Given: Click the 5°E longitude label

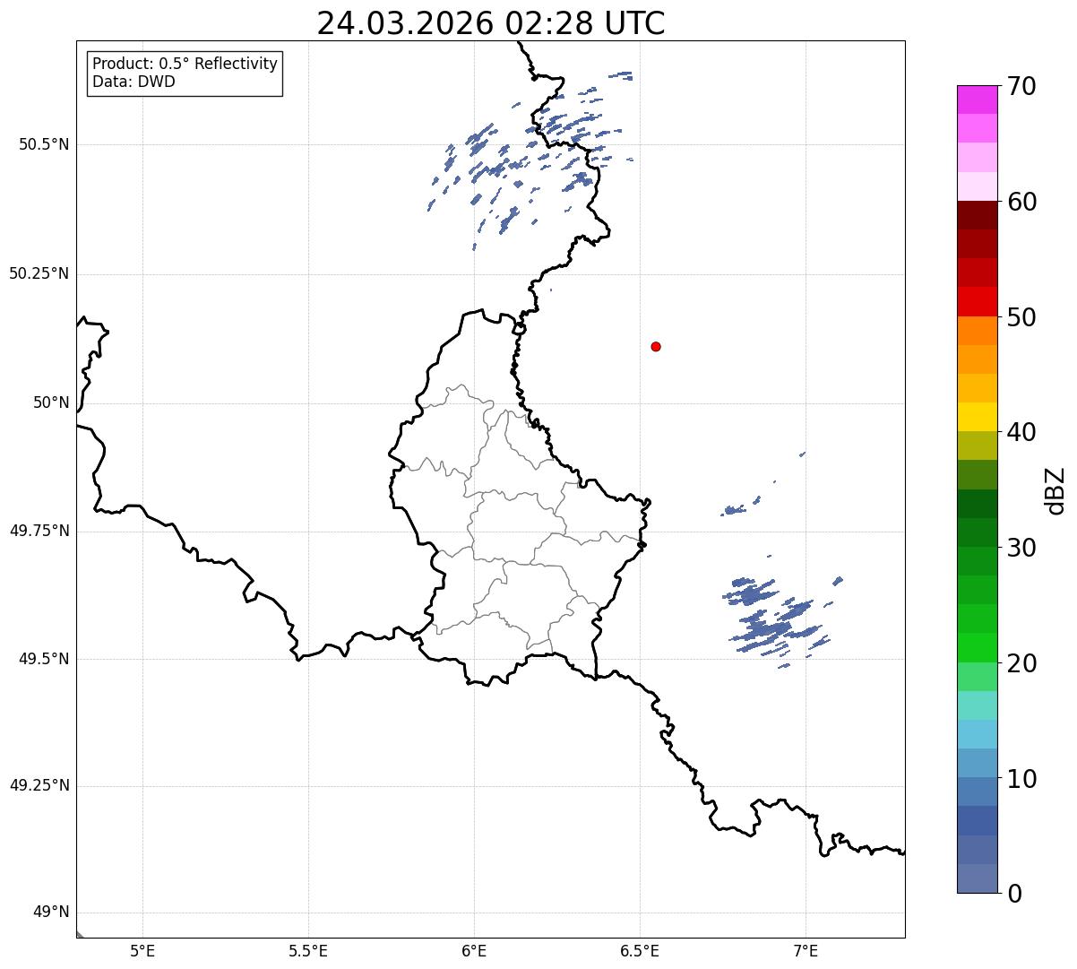Looking at the screenshot, I should tap(142, 951).
